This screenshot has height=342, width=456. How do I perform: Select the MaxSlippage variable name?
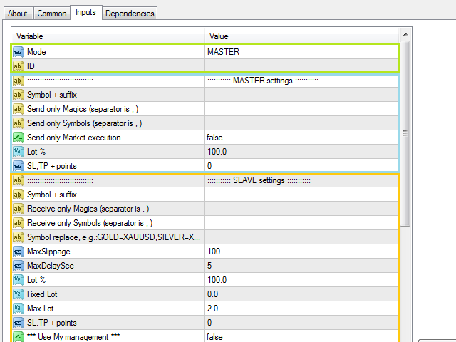pos(48,252)
